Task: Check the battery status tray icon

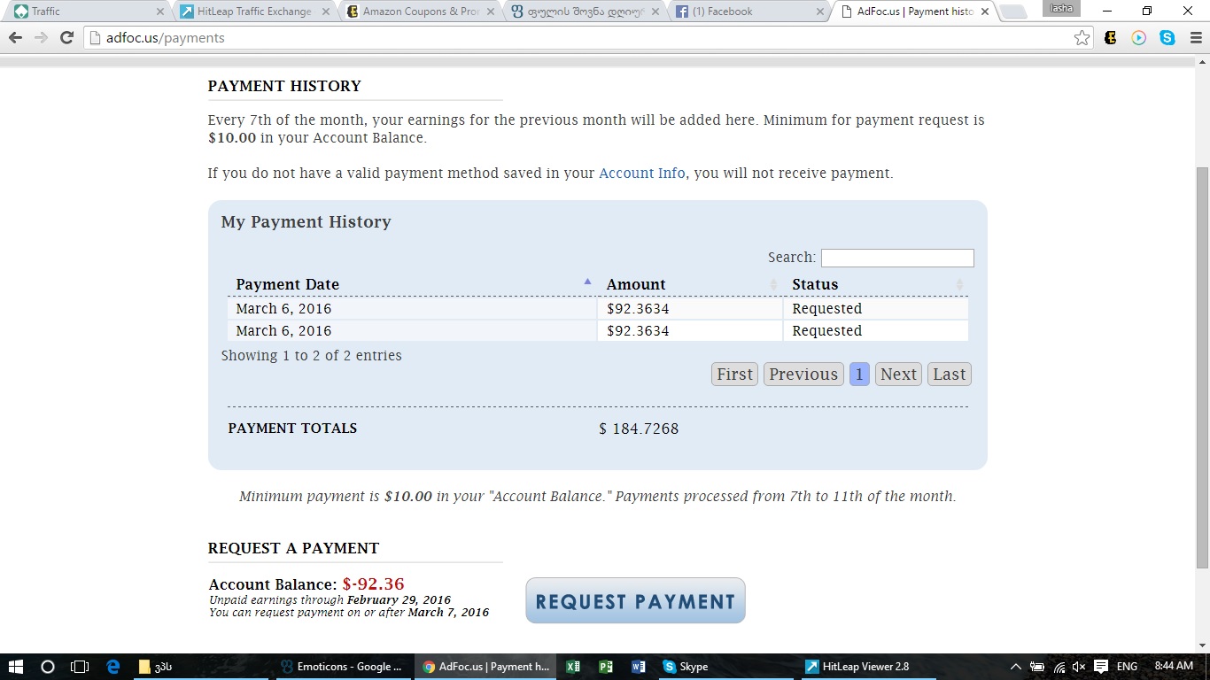Action: (x=1037, y=667)
